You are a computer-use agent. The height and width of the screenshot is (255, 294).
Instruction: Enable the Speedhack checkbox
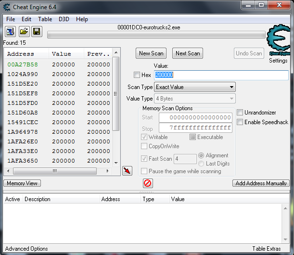(240, 122)
